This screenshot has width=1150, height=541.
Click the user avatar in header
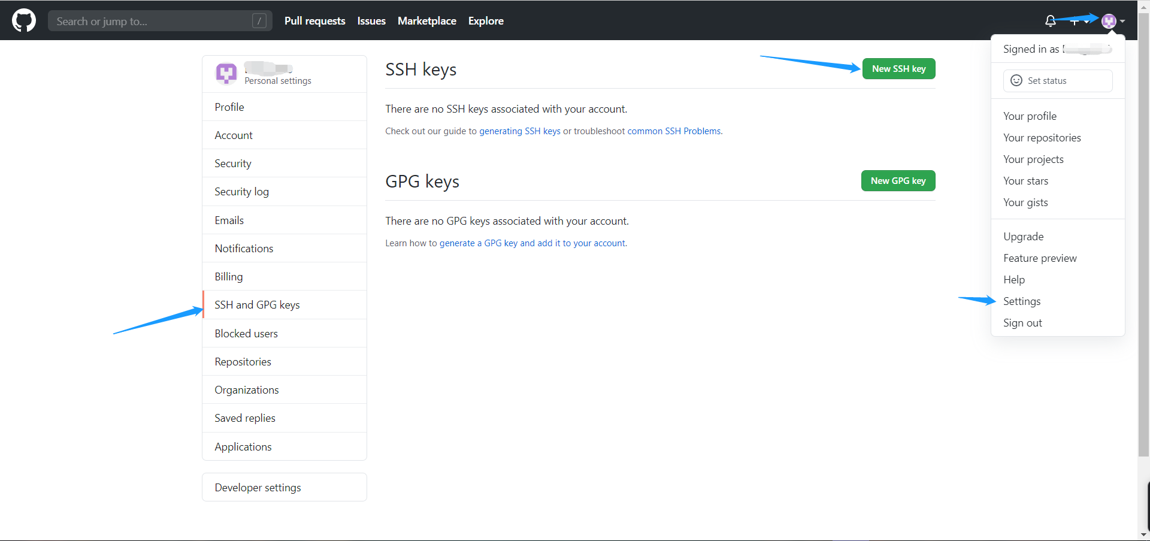coord(1108,21)
